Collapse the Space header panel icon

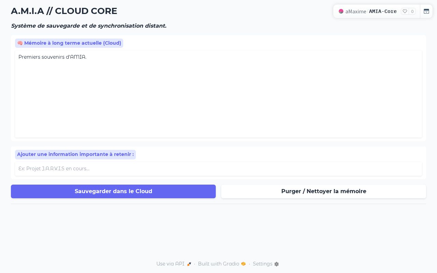[426, 11]
